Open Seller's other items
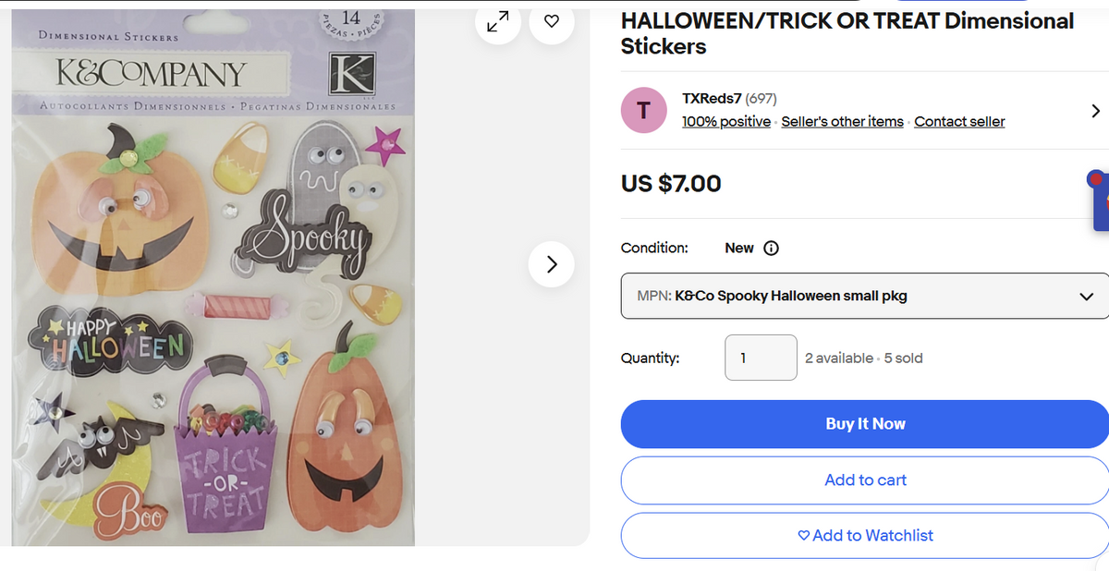 pyautogui.click(x=842, y=121)
